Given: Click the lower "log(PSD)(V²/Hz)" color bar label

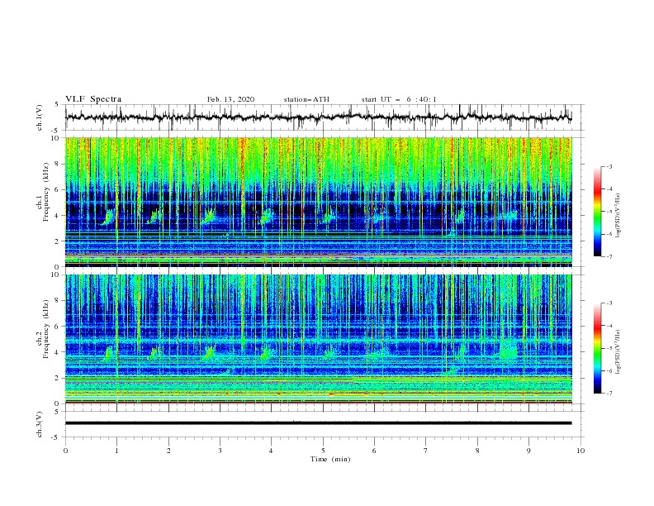Looking at the screenshot, I should click(618, 351).
